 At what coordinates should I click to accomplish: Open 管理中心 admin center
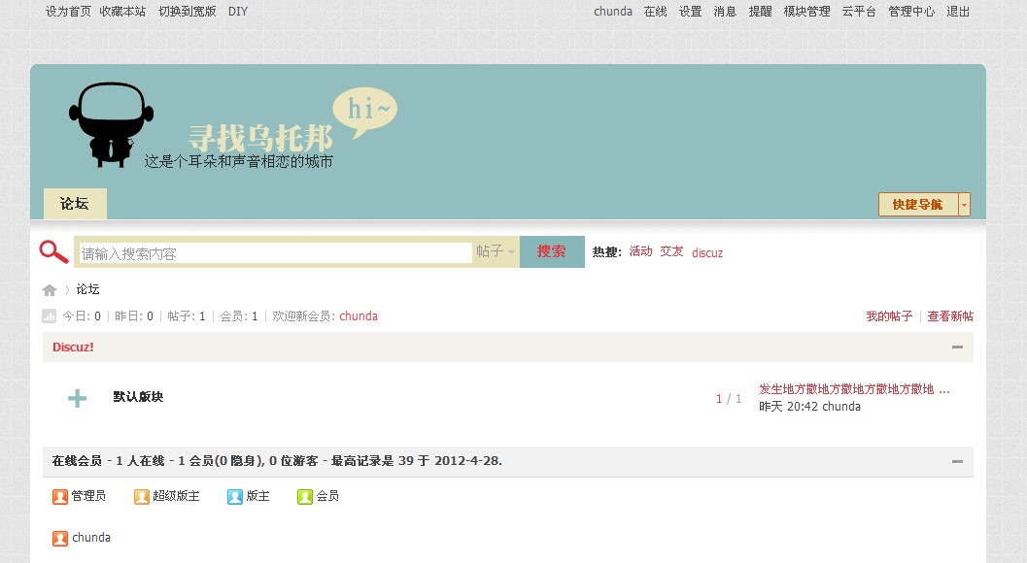click(911, 11)
